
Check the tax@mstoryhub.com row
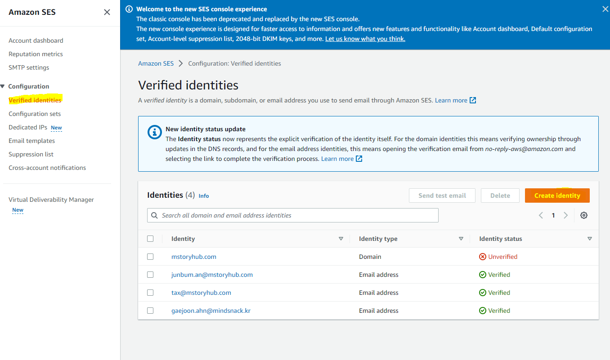coord(150,293)
